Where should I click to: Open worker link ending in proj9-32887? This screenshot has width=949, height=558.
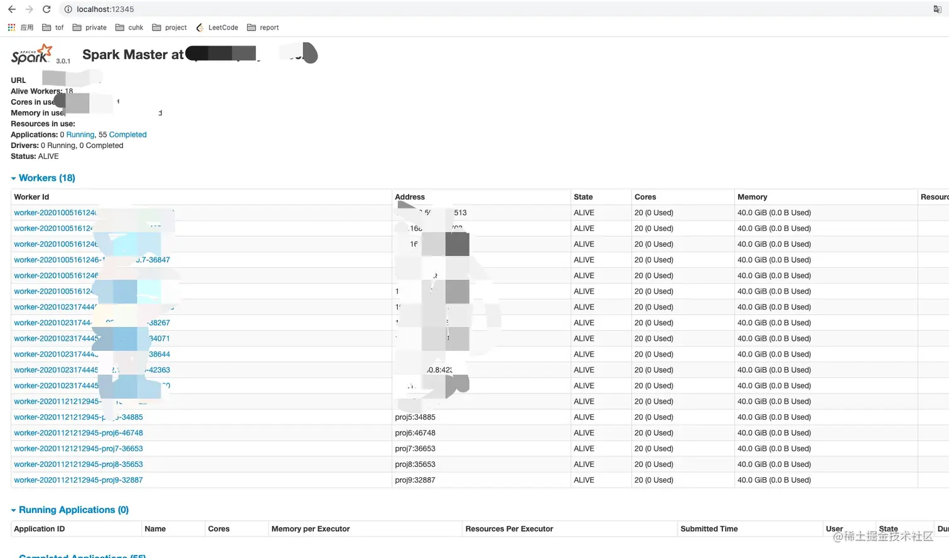pos(78,480)
